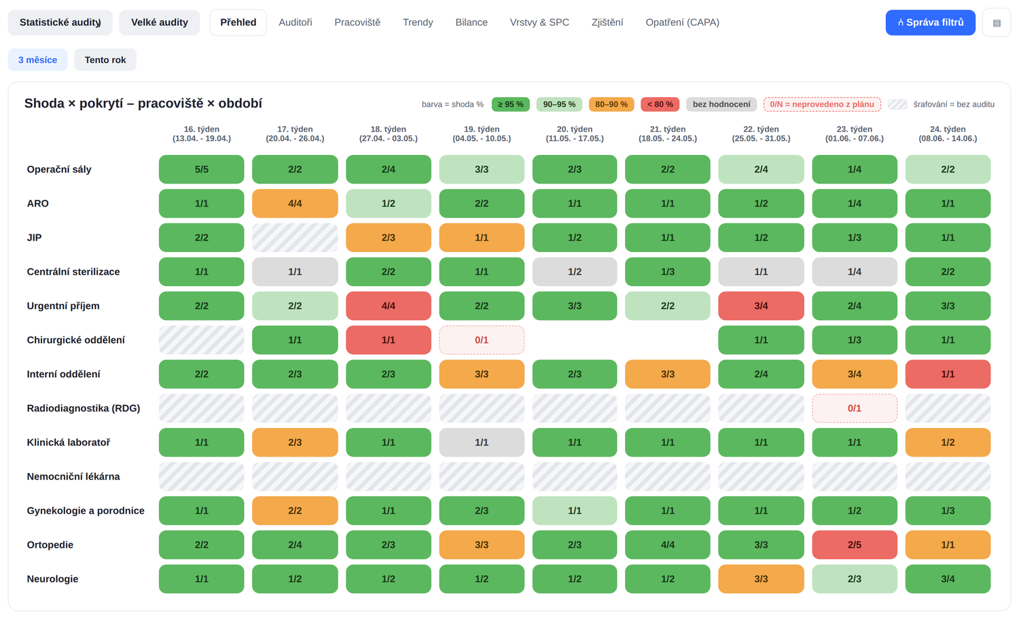Click the bez hodnocení legend chip
This screenshot has width=1019, height=619.
click(x=721, y=105)
